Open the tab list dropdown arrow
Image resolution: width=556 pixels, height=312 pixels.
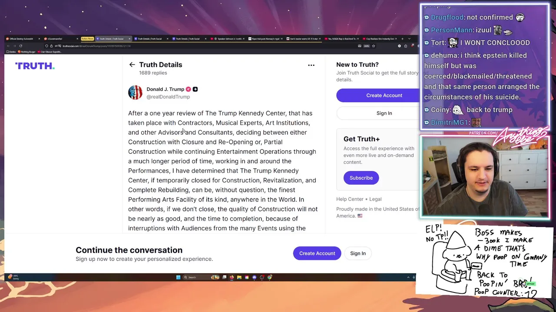click(409, 39)
